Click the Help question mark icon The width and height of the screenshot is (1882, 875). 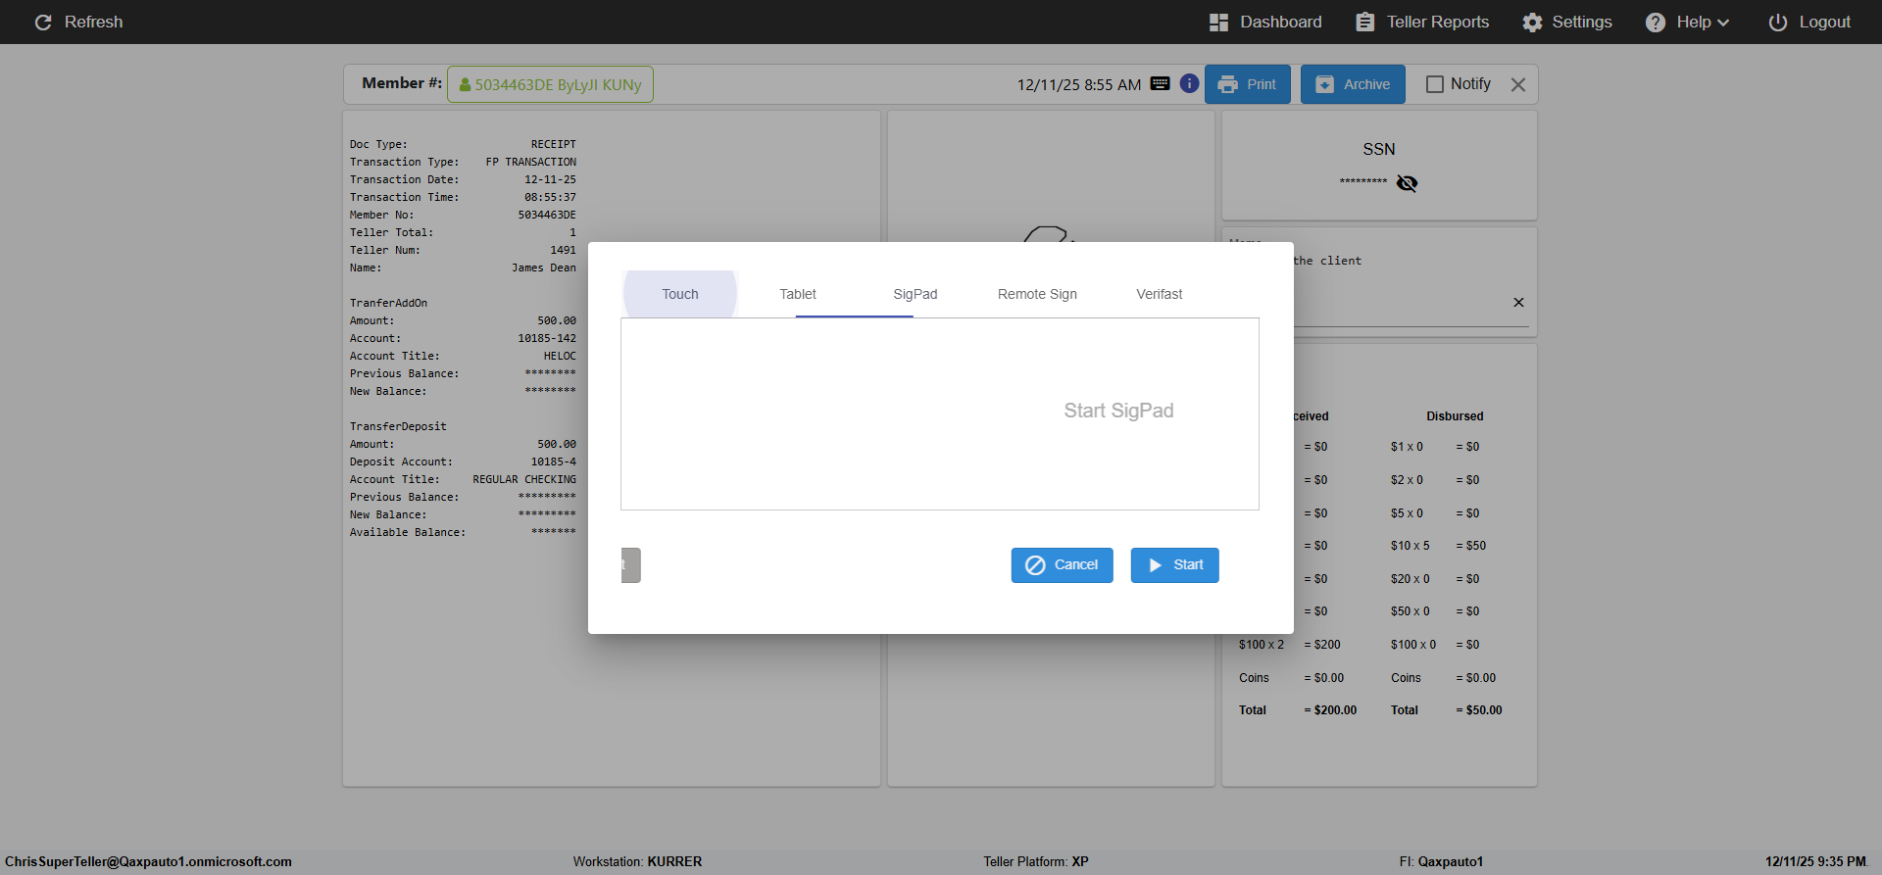(1656, 23)
